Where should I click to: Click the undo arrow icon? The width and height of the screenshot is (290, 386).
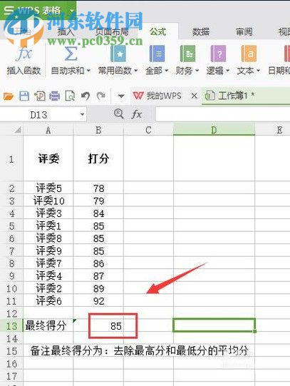point(86,96)
